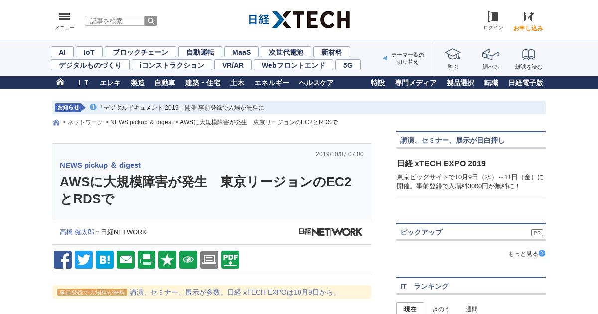Click the 日経NETWORK logo
Image resolution: width=598 pixels, height=314 pixels.
(x=330, y=232)
